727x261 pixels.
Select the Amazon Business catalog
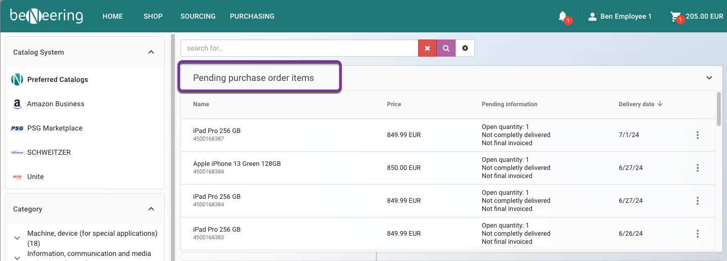[56, 104]
